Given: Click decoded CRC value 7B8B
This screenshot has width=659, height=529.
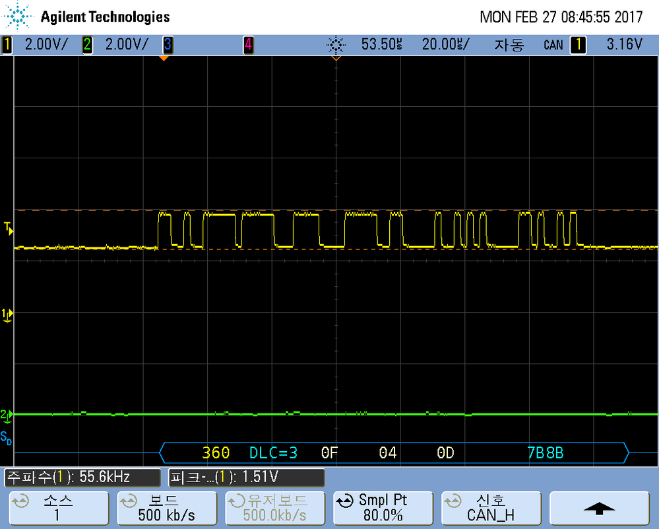Looking at the screenshot, I should tap(545, 453).
